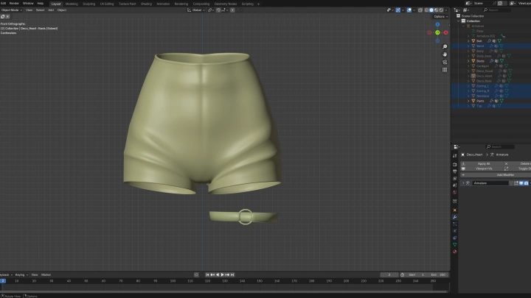The width and height of the screenshot is (531, 298).
Task: Toggle the camera view icon in viewport
Action: click(445, 62)
